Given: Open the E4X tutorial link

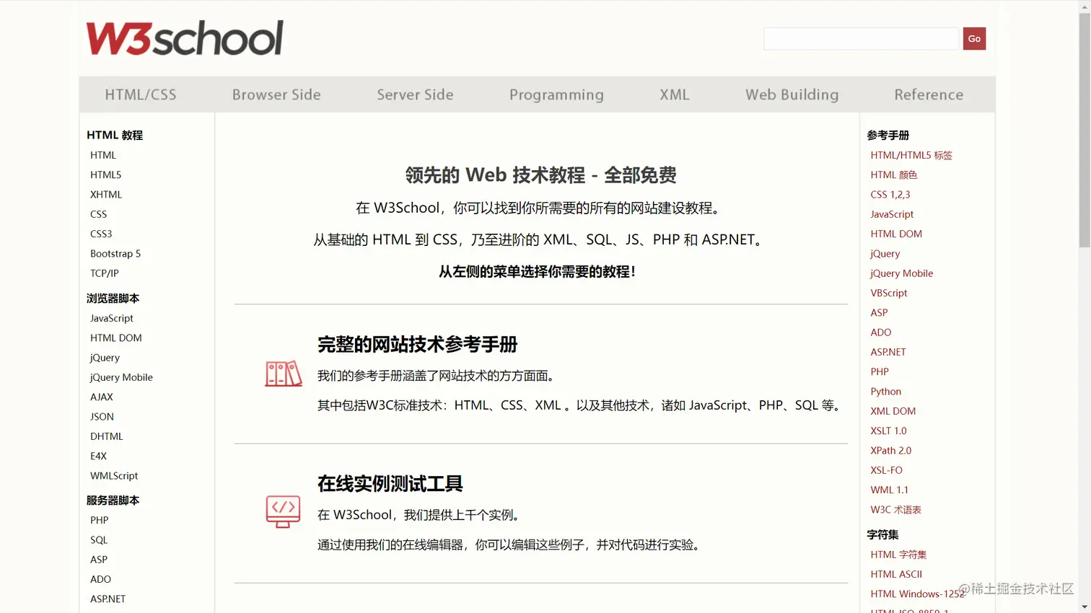Looking at the screenshot, I should (x=98, y=456).
